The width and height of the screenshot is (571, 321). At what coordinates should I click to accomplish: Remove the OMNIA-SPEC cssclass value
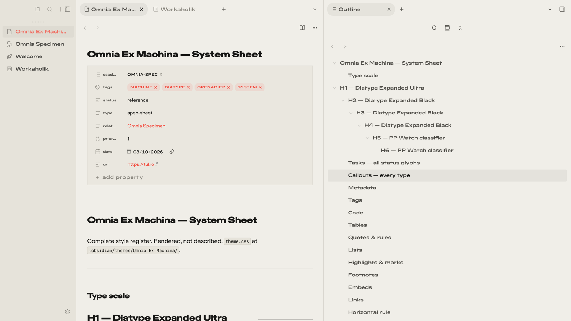[x=161, y=75]
